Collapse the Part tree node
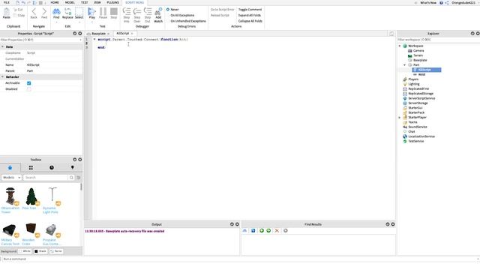The width and height of the screenshot is (480, 270). pos(404,65)
